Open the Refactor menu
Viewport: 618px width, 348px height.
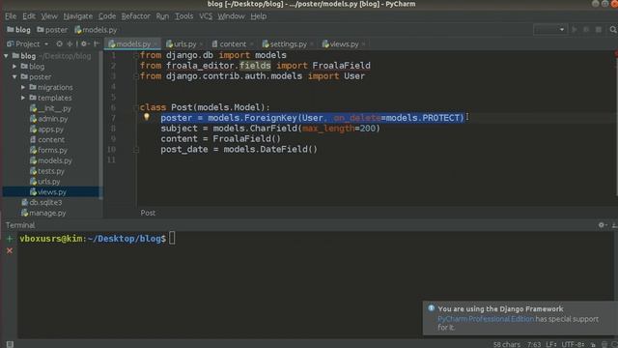(x=136, y=16)
